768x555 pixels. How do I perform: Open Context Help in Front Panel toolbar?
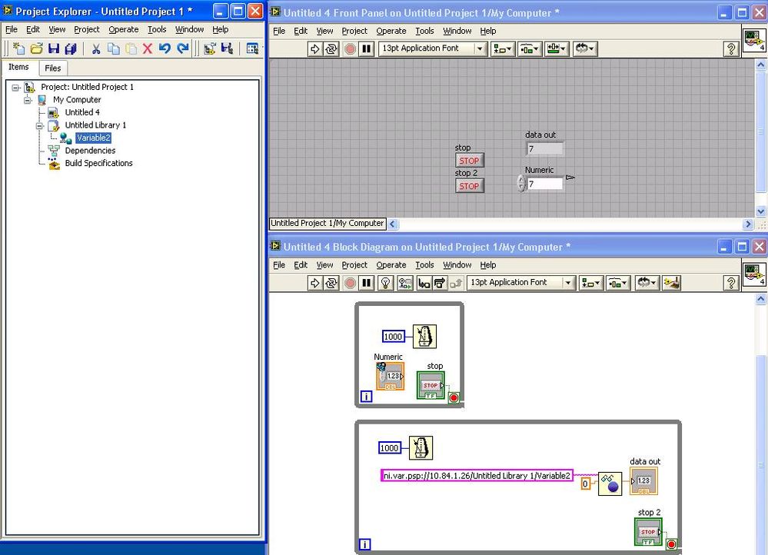[731, 48]
